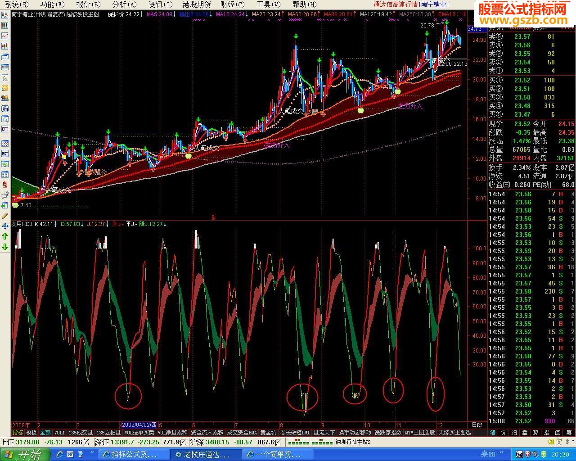Click the 开始 Start button

pos(25,455)
